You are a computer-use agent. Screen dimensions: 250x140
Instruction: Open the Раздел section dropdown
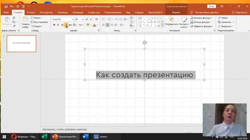[37, 26]
